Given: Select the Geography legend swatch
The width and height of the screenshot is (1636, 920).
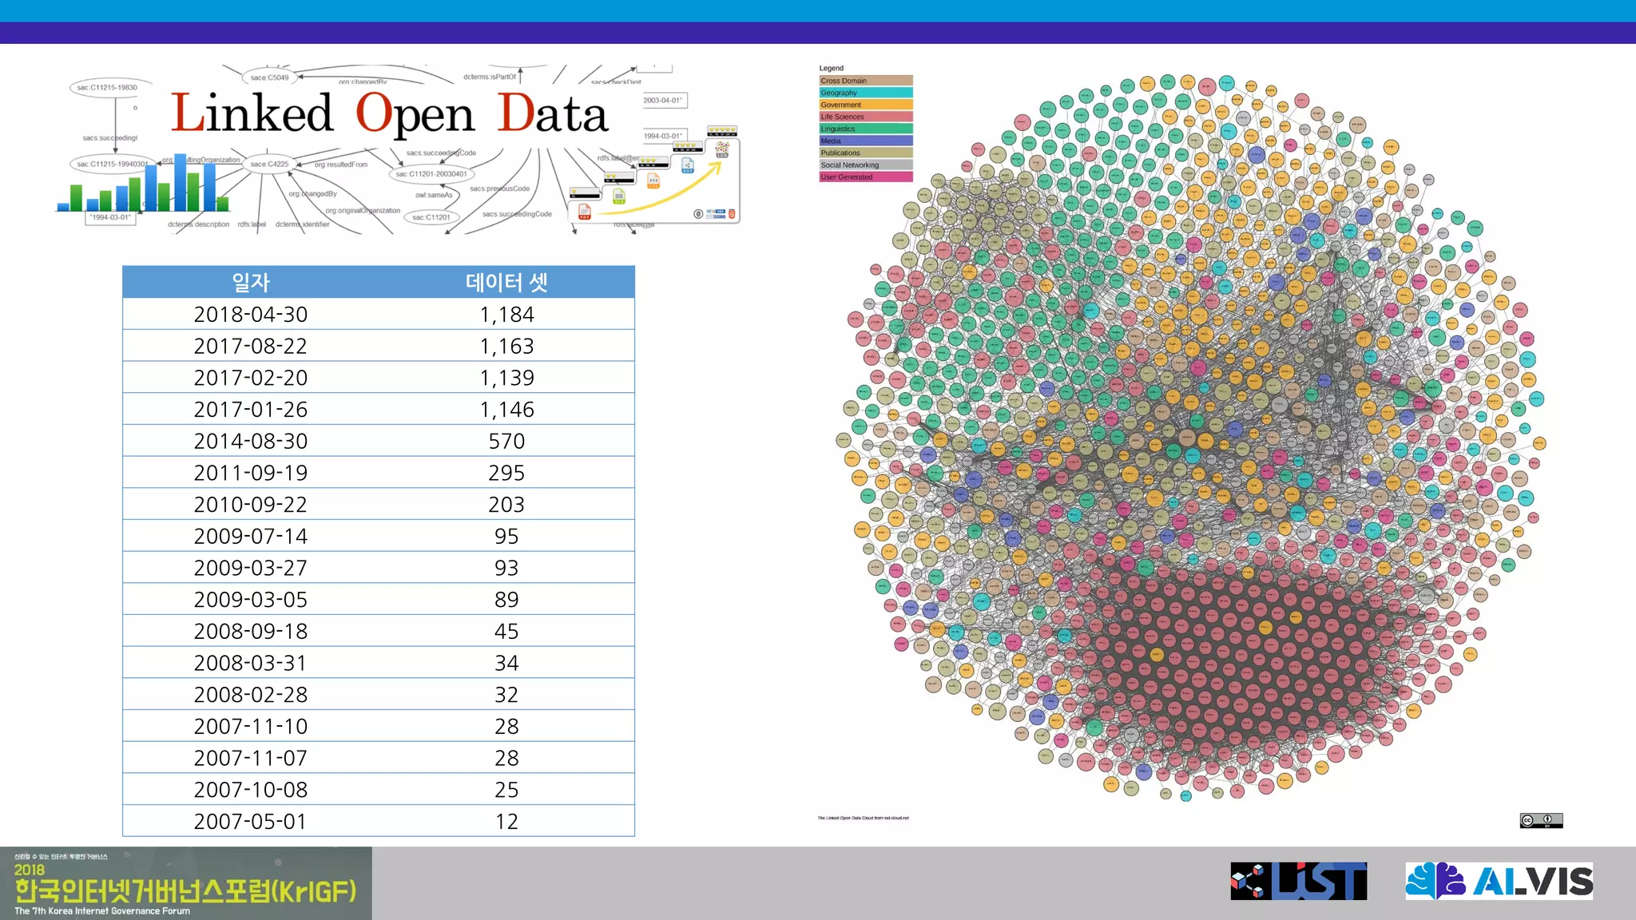Looking at the screenshot, I should coord(865,93).
